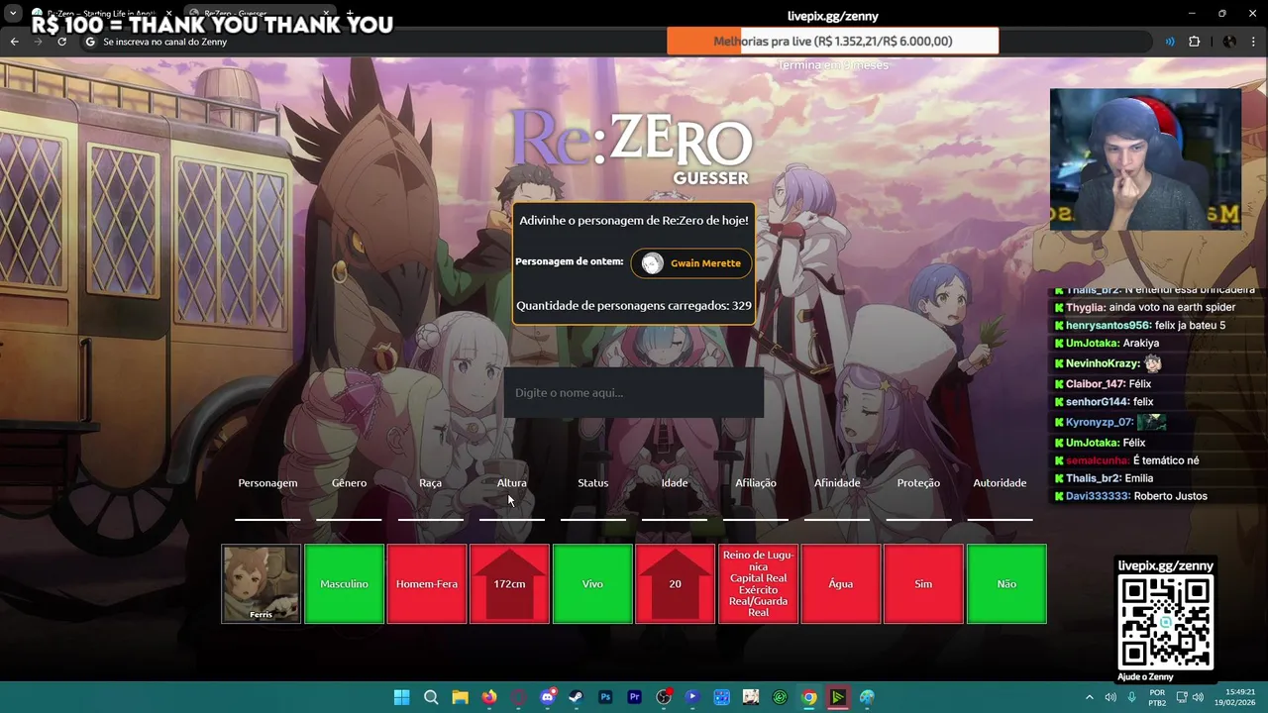
Task: Open Steam from the taskbar
Action: point(576,697)
